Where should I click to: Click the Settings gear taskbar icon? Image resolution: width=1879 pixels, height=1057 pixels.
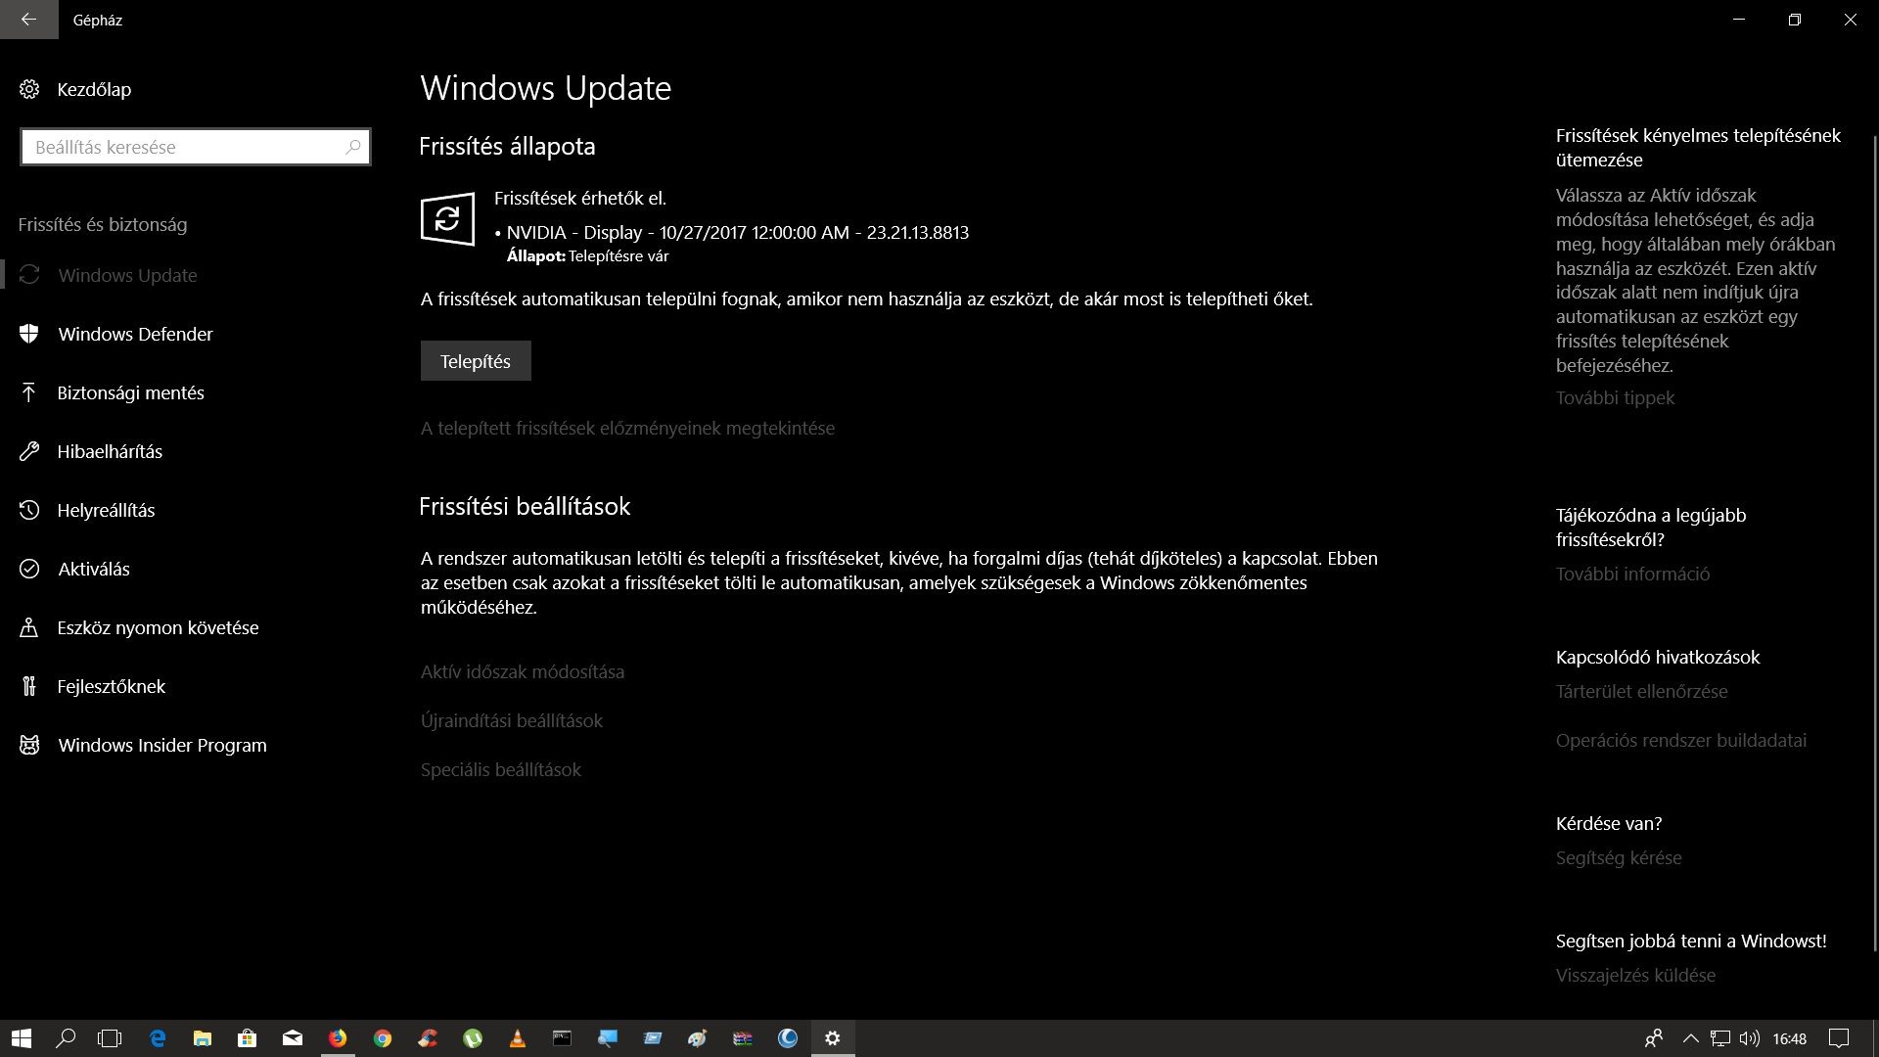point(833,1038)
